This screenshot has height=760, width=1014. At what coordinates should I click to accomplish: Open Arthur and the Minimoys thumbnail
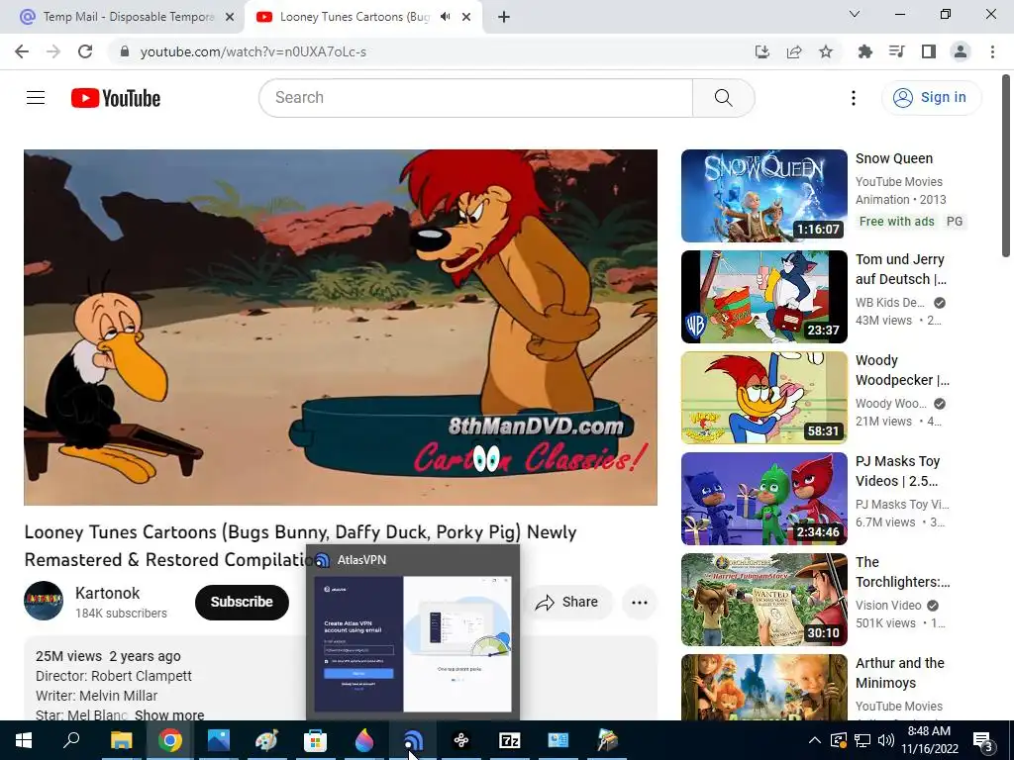[763, 687]
